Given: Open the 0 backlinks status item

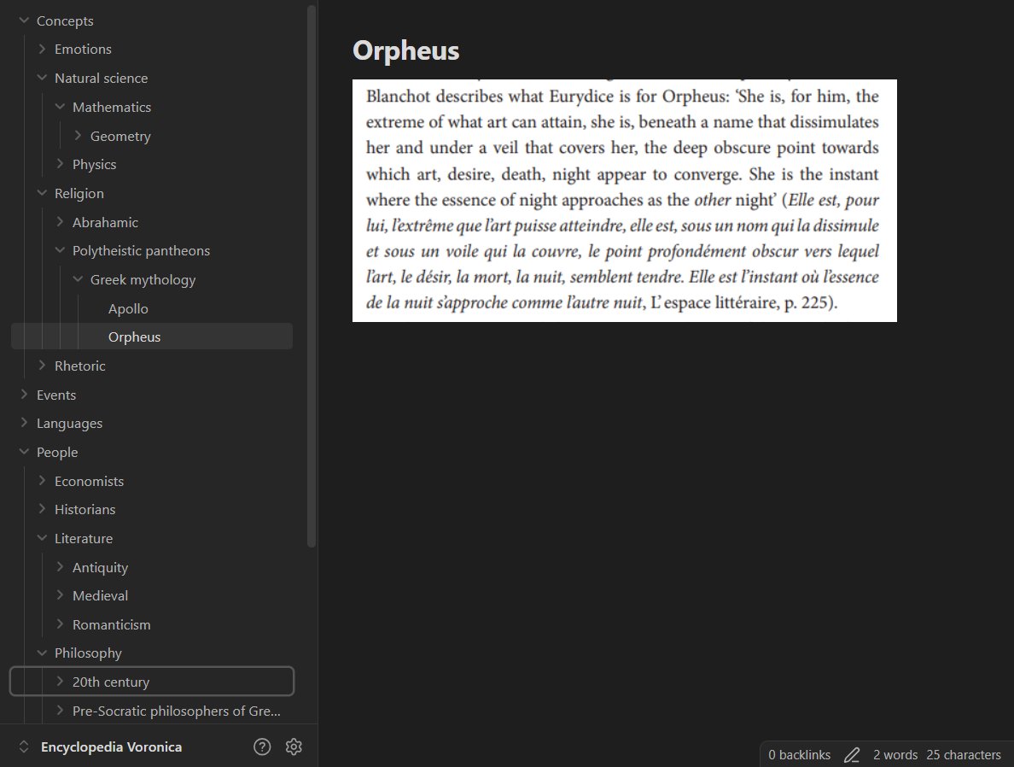Looking at the screenshot, I should click(799, 755).
